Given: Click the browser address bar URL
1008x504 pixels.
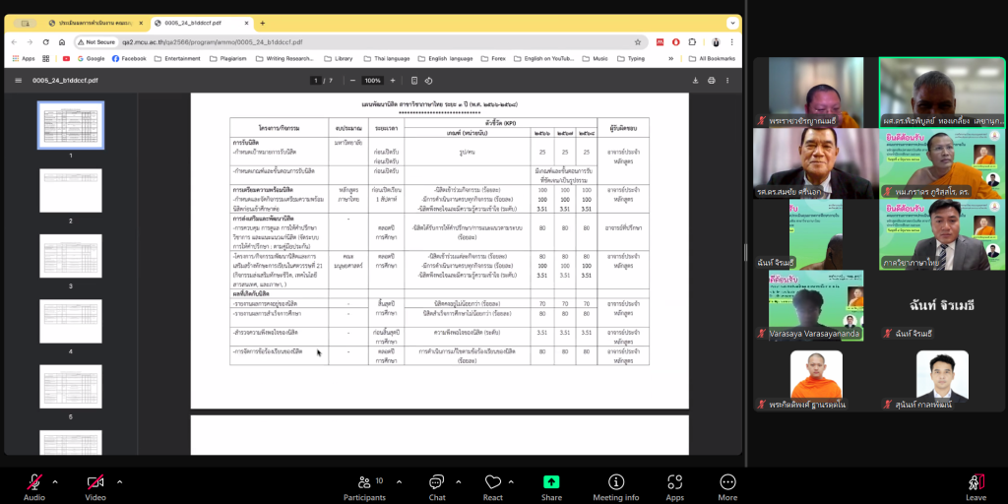Looking at the screenshot, I should click(213, 41).
